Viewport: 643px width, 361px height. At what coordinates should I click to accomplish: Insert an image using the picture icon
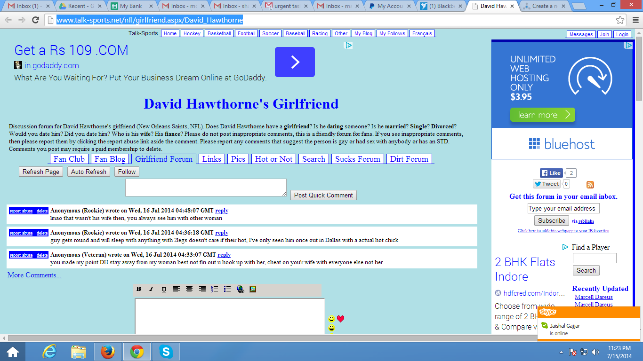[x=253, y=289]
